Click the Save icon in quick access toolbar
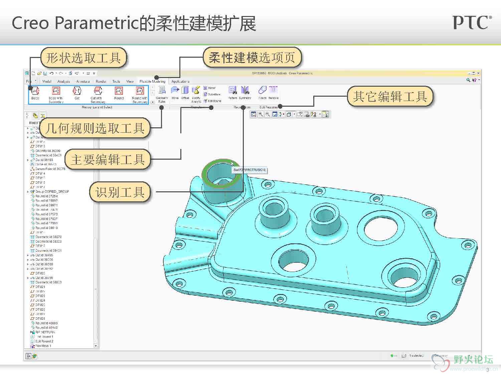Screen dimensions: 501x375 pos(45,73)
